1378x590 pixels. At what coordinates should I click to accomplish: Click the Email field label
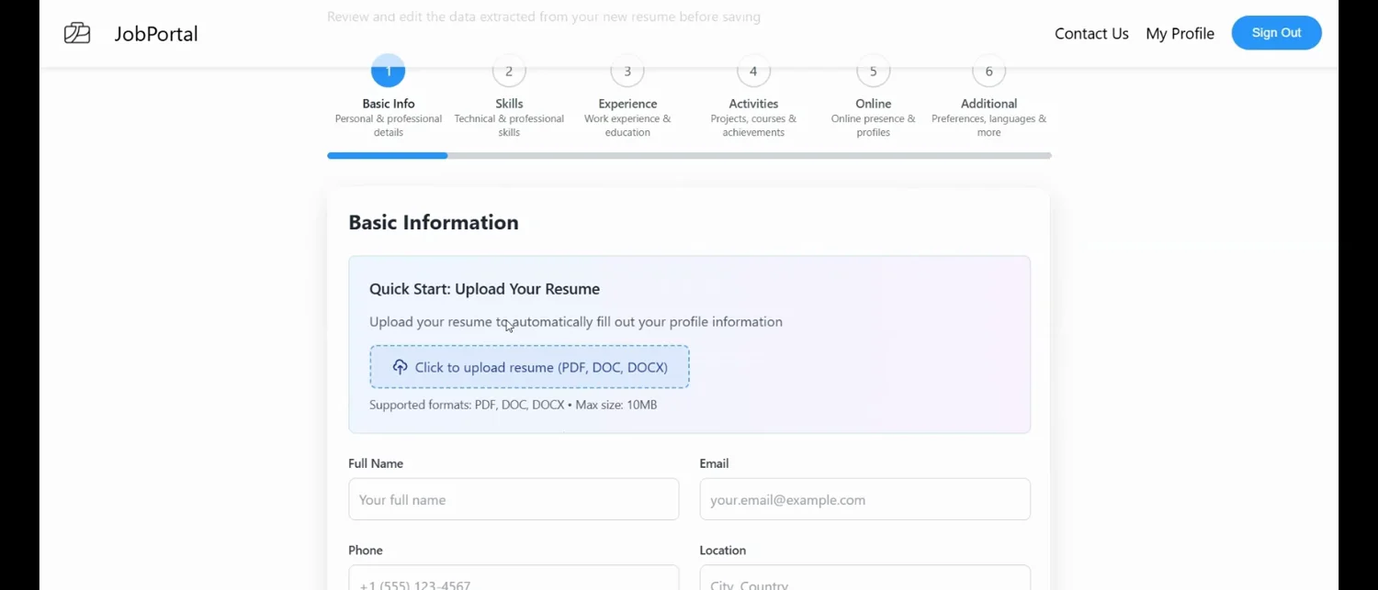714,463
